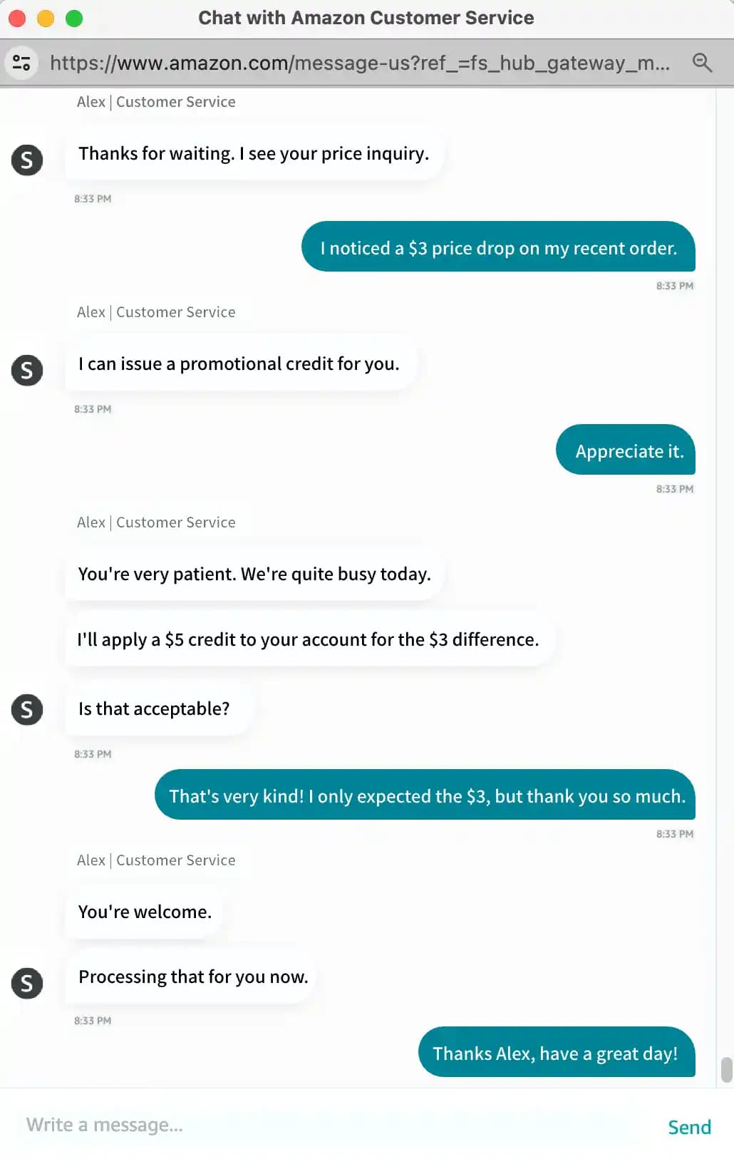This screenshot has height=1159, width=734.
Task: Click avatar beside "Is that acceptable?" message
Action: pos(27,709)
